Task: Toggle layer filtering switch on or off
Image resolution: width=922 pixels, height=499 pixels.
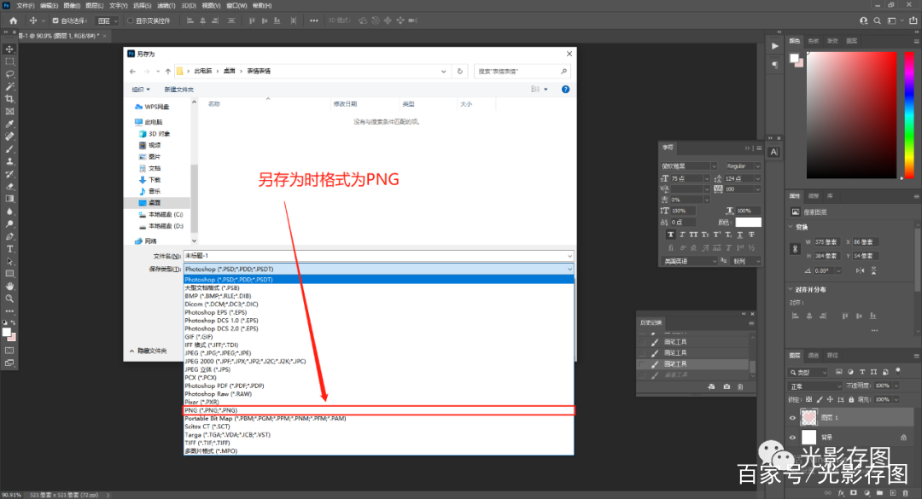Action: point(898,371)
